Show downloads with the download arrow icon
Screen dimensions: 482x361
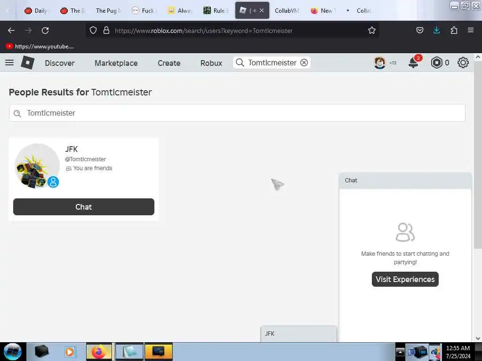click(436, 30)
